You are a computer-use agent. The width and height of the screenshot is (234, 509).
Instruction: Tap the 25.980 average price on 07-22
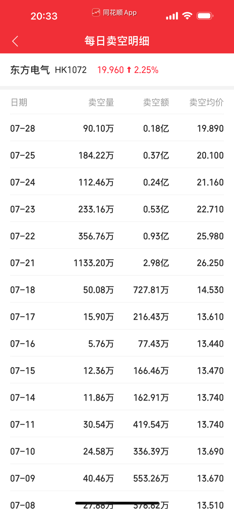pos(210,236)
